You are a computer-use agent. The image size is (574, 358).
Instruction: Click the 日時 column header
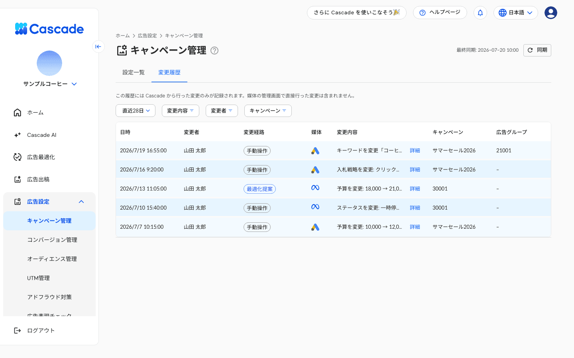point(125,132)
